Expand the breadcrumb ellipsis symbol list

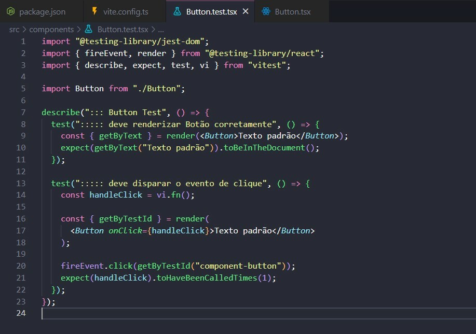[x=161, y=30]
